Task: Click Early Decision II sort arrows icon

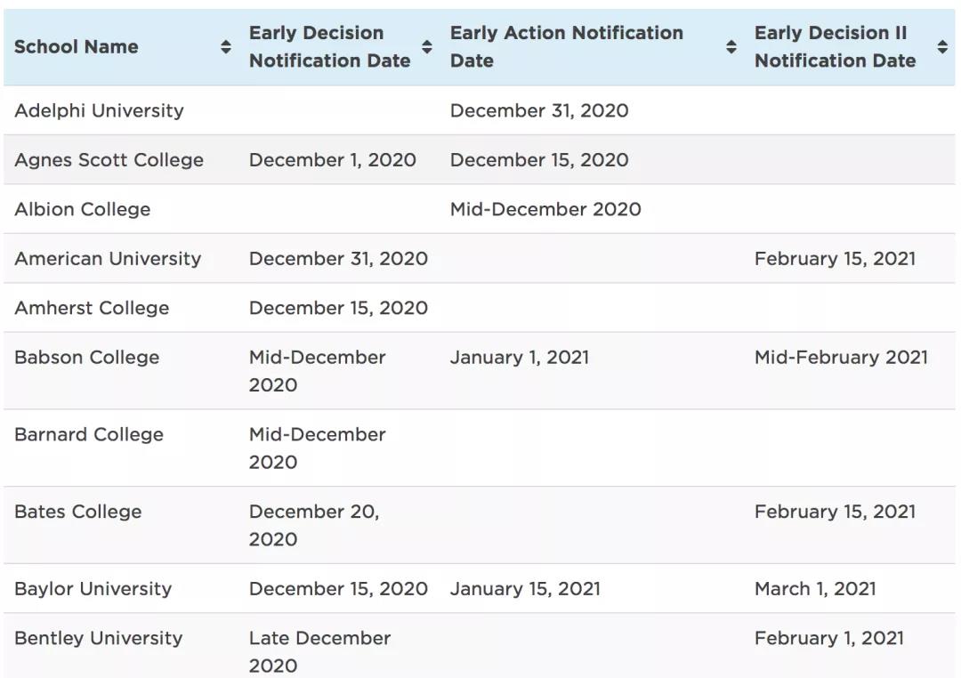Action: [942, 47]
